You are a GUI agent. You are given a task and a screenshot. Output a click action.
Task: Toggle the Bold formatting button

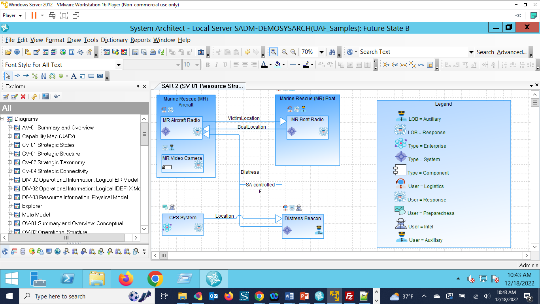pyautogui.click(x=208, y=65)
